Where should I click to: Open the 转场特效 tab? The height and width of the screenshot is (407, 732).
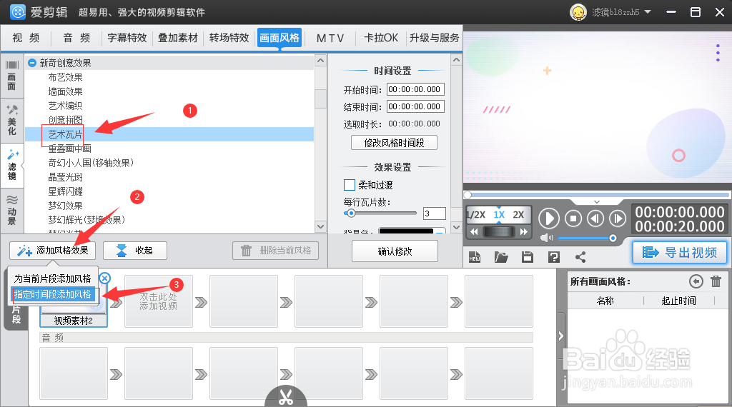pyautogui.click(x=229, y=38)
